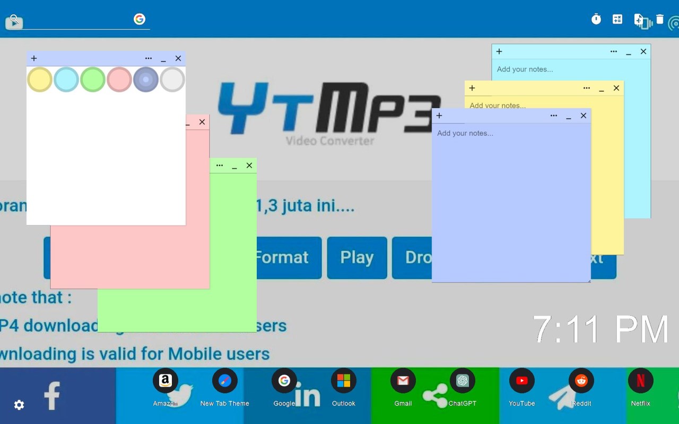Open the green note's three-dot menu
Image resolution: width=679 pixels, height=424 pixels.
(x=220, y=165)
